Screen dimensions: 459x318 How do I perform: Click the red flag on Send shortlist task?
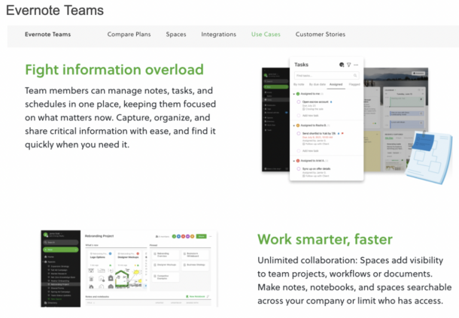pos(342,133)
